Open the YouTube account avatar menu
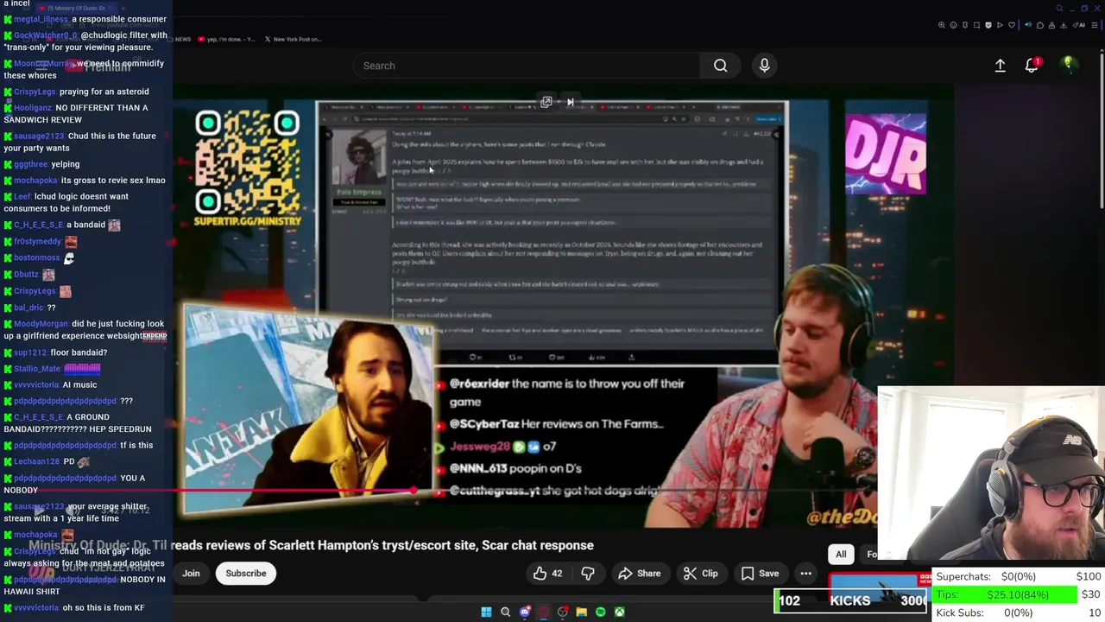Viewport: 1105px width, 622px height. pos(1069,65)
